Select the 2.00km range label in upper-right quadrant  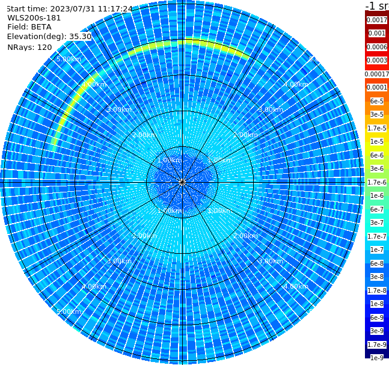(245, 135)
